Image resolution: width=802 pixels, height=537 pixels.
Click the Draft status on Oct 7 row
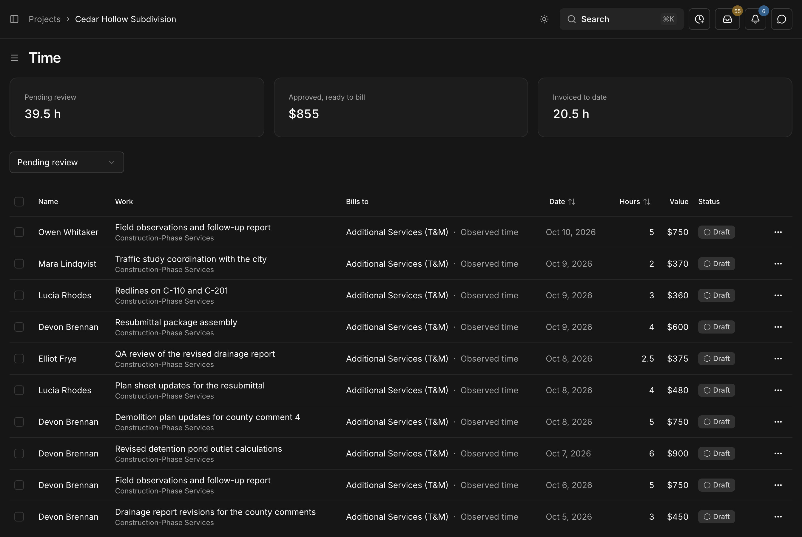[x=716, y=453]
